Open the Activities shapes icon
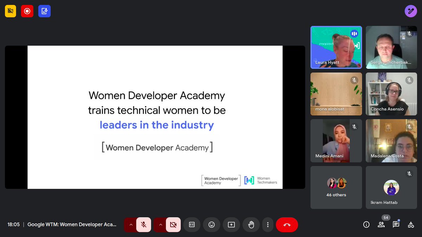This screenshot has height=237, width=422. [x=411, y=225]
